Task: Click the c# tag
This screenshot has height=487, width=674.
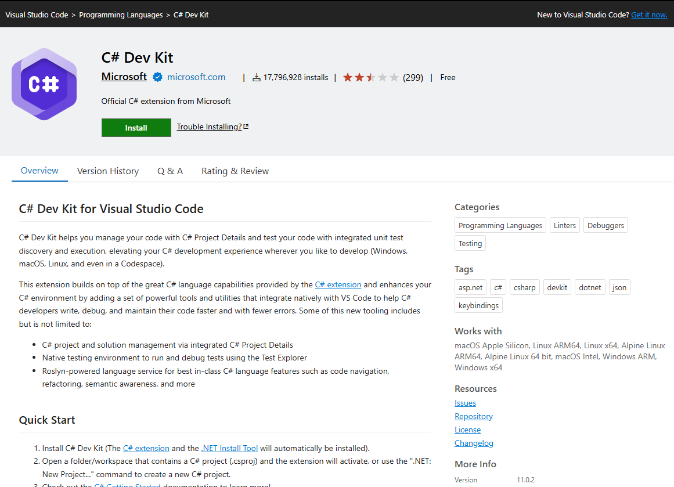Action: pos(498,287)
